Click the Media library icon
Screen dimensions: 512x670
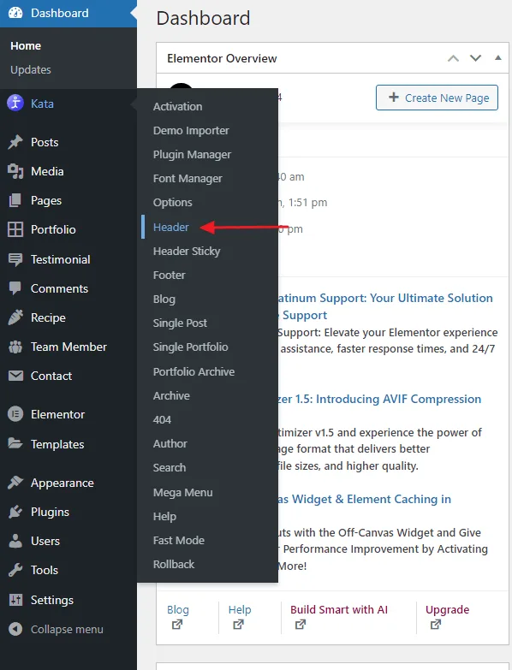15,171
